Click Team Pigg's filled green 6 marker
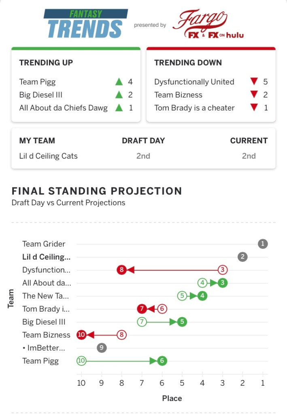 pos(162,361)
